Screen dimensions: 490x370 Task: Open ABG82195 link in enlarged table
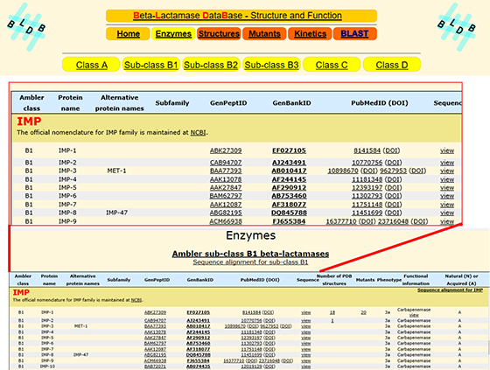(x=226, y=213)
